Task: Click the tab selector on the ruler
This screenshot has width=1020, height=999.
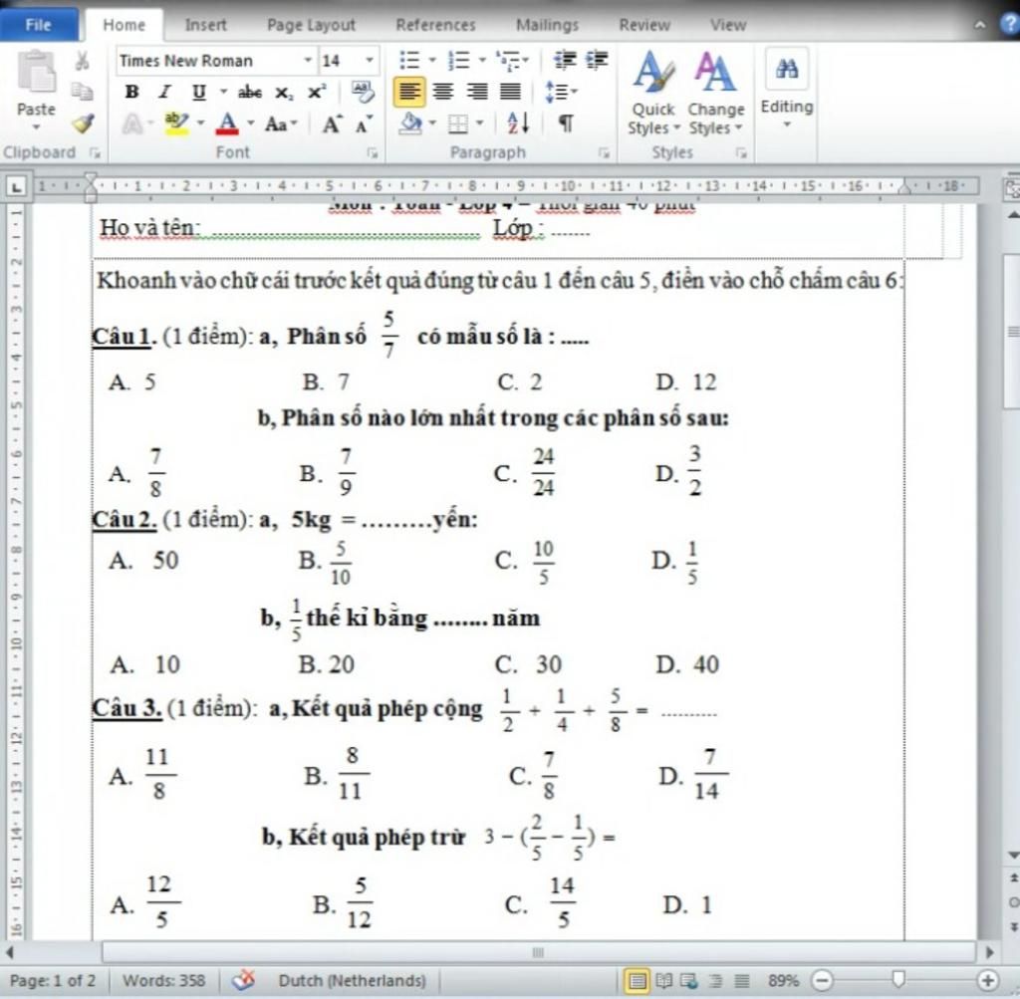Action: coord(16,187)
